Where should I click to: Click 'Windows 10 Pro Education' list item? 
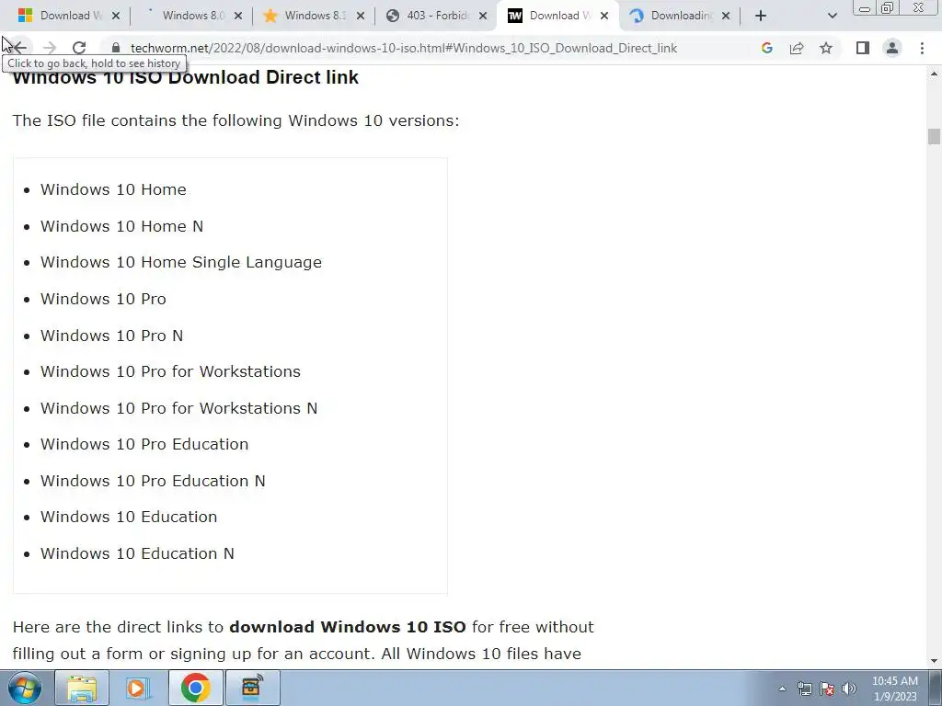click(144, 444)
